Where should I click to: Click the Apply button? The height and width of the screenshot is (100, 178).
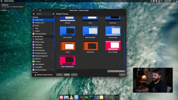(x=122, y=75)
